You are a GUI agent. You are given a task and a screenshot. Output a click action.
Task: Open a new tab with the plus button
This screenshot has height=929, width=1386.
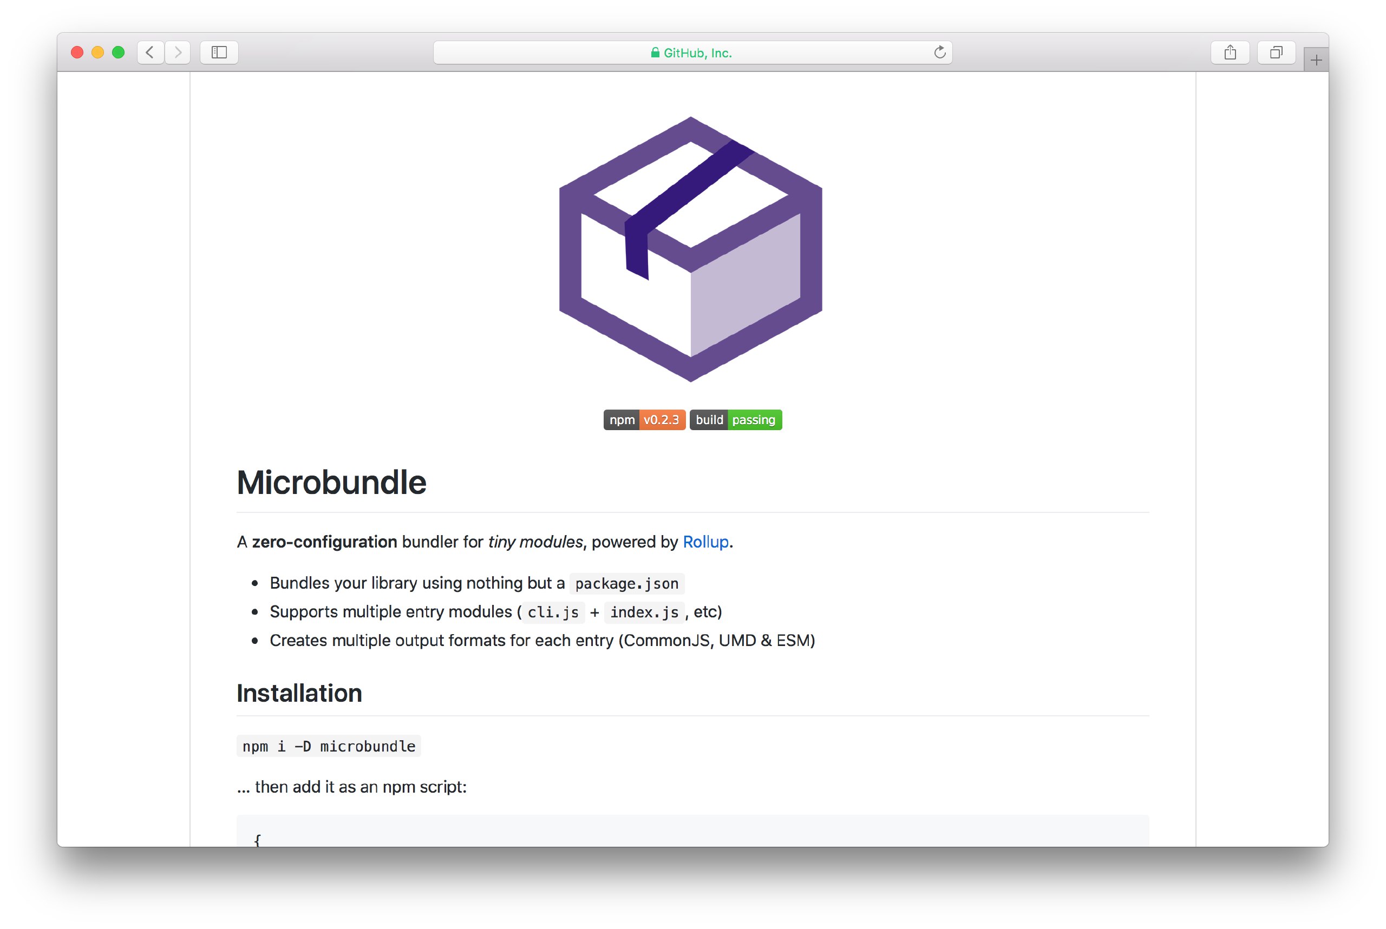1316,60
